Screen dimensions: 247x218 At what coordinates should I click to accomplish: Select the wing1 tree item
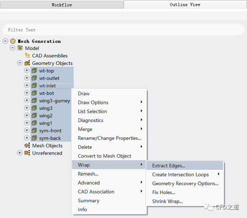[45, 123]
